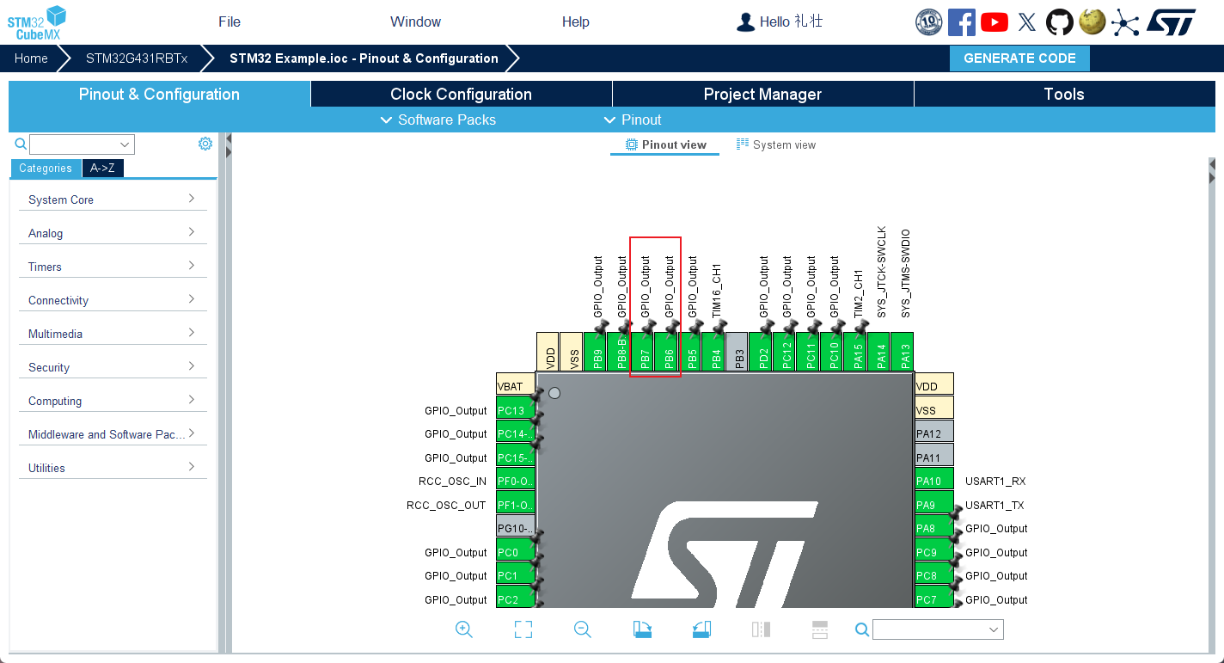Switch to System view
The width and height of the screenshot is (1224, 663).
[776, 144]
